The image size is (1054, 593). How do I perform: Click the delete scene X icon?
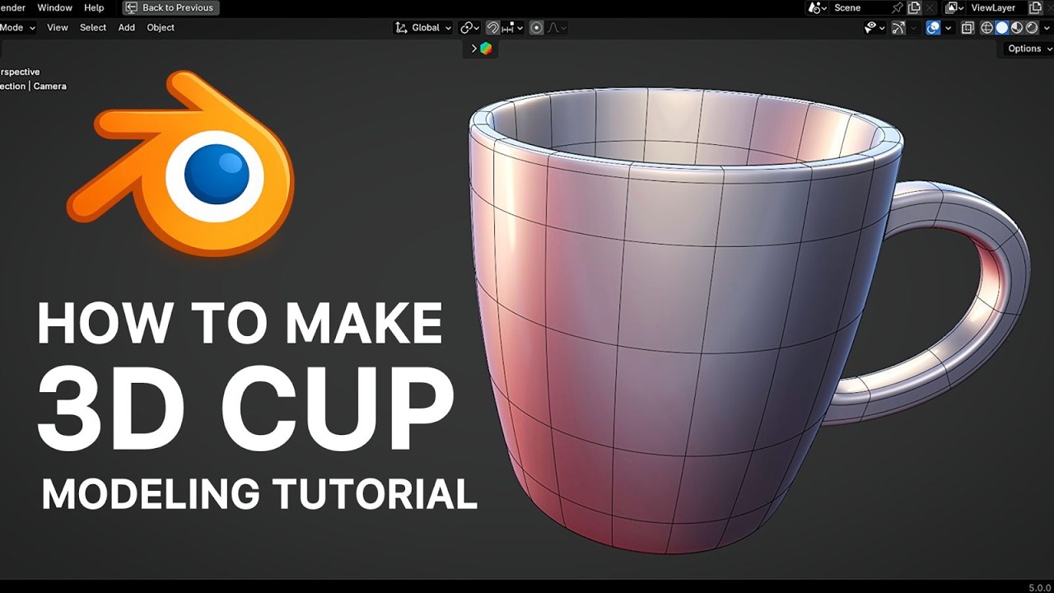coord(930,7)
